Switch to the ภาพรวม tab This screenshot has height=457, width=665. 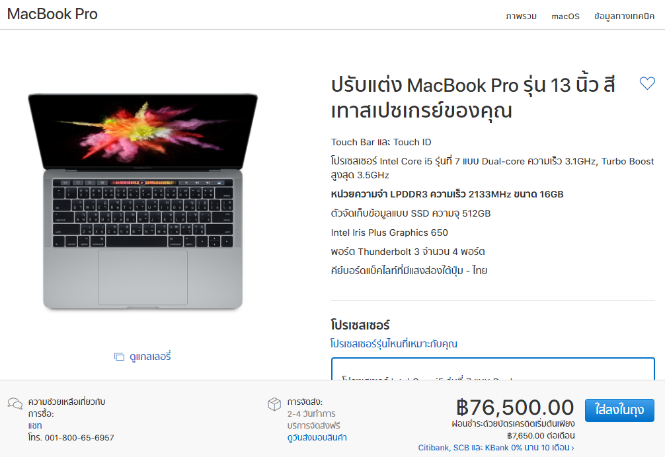click(522, 16)
